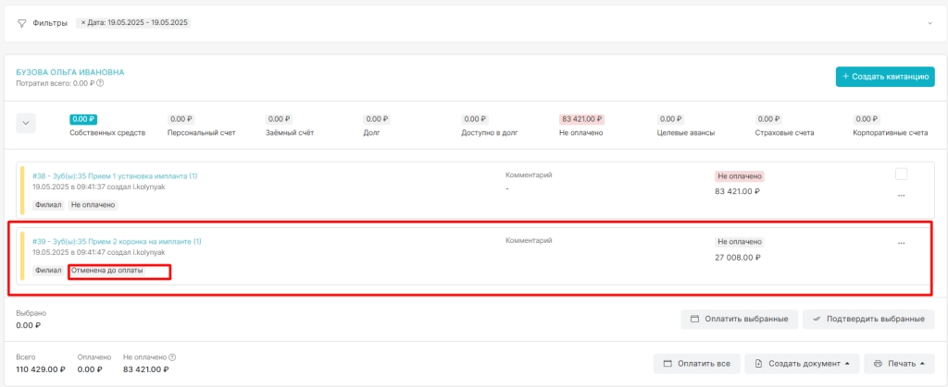Image resolution: width=948 pixels, height=387 pixels.
Task: Click the Отменена до оплаты status tag
Action: point(107,271)
